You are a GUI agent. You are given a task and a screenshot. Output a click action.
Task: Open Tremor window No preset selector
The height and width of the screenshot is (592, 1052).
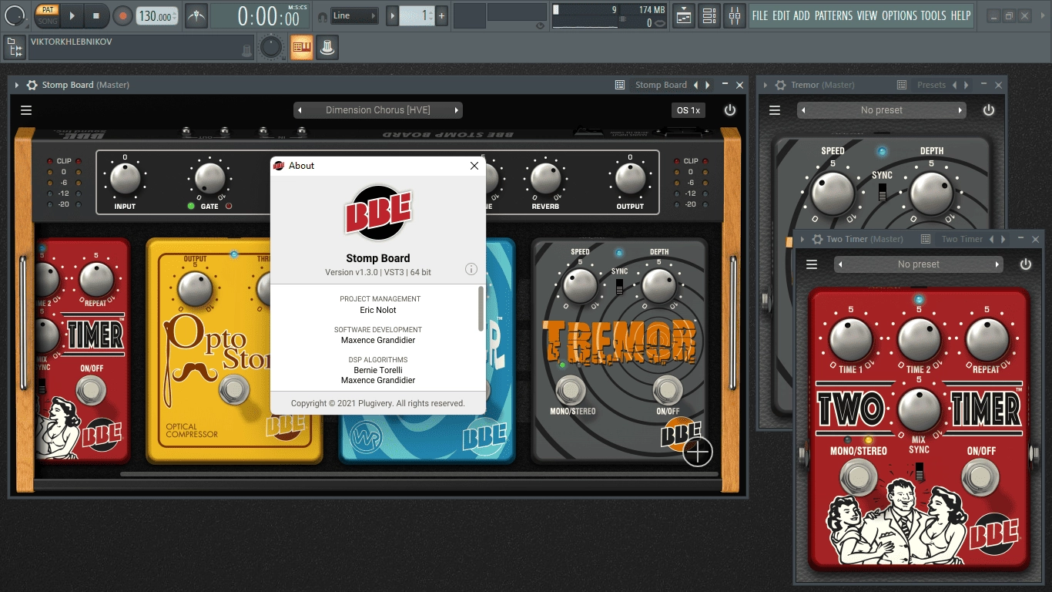(882, 110)
